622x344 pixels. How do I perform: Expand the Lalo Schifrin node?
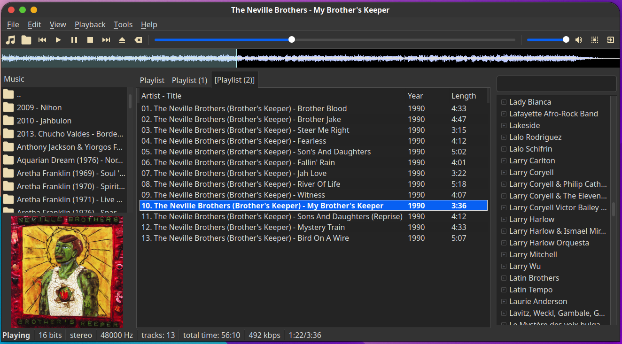504,149
